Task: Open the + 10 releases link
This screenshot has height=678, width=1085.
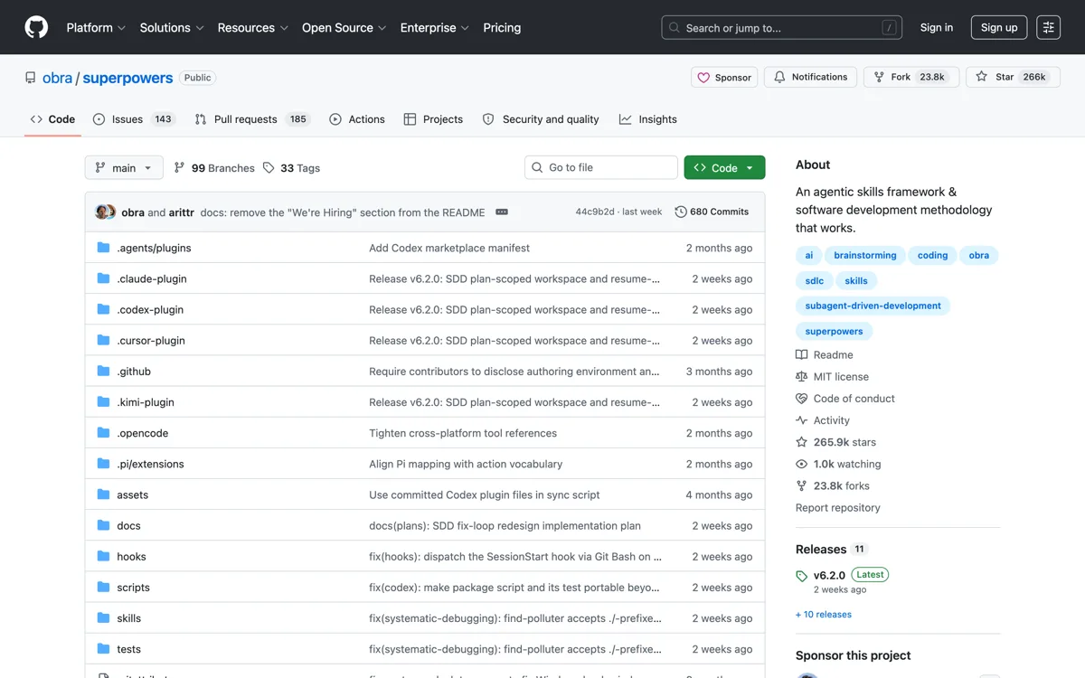Action: point(824,615)
